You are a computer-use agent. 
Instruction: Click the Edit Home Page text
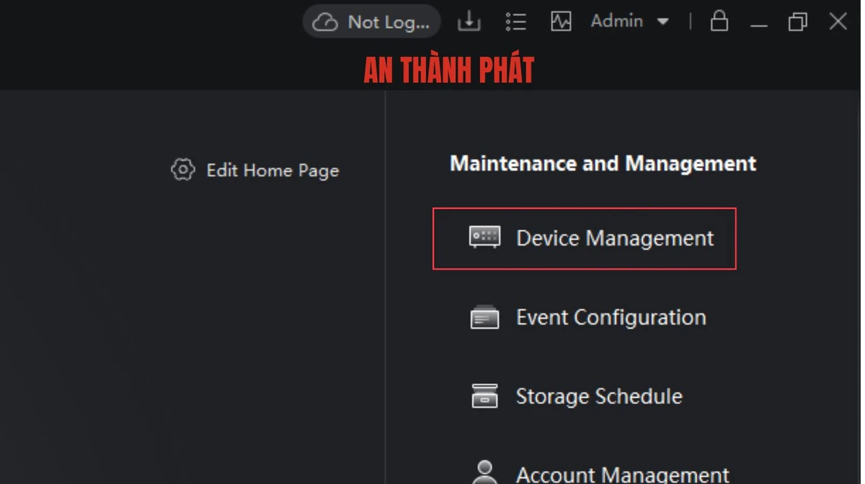272,171
